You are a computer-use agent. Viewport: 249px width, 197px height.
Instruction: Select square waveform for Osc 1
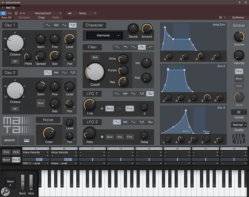[x=73, y=25]
